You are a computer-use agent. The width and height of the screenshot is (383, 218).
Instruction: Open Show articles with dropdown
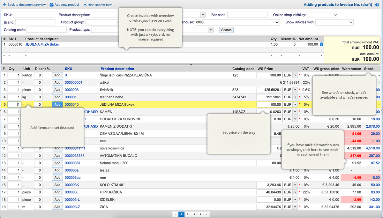click(334, 22)
